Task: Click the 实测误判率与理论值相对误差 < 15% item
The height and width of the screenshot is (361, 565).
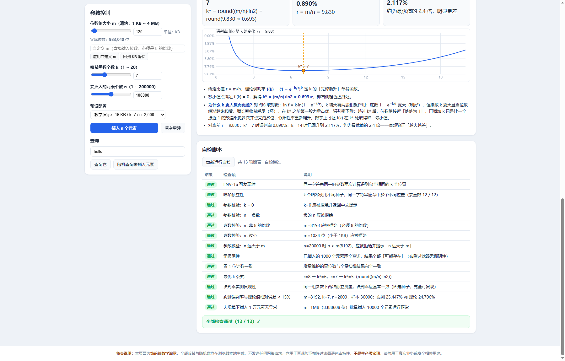Action: point(257,297)
